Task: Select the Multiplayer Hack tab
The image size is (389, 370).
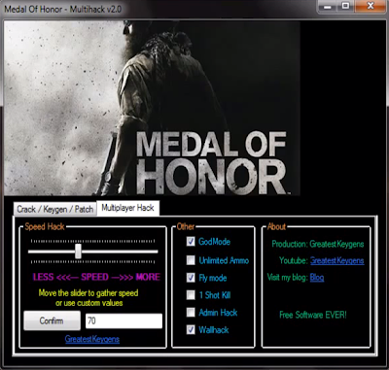Action: [x=127, y=208]
